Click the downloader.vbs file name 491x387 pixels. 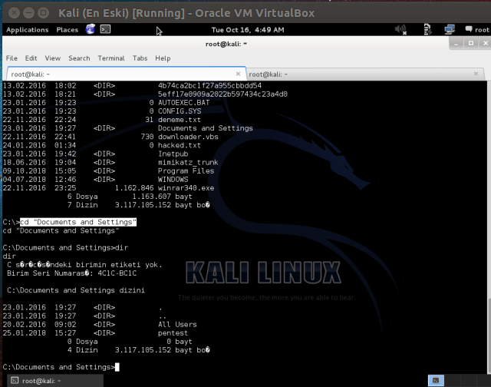tap(188, 137)
